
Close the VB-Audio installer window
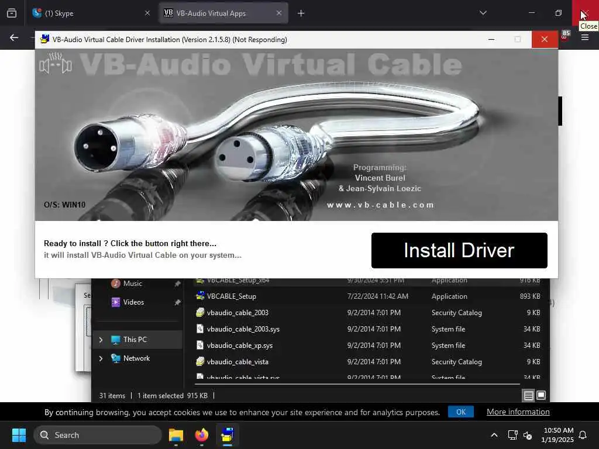[545, 39]
